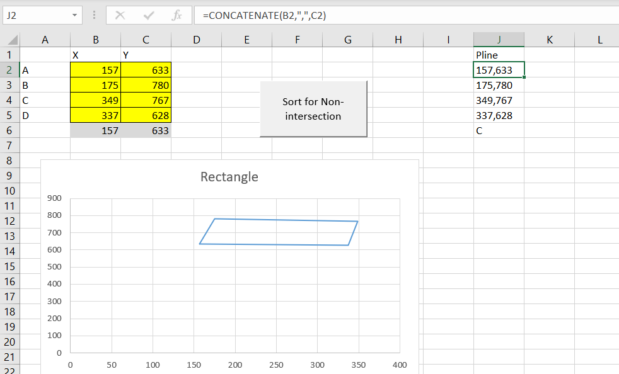The width and height of the screenshot is (619, 374).
Task: Click the Pline header cell
Action: [499, 55]
